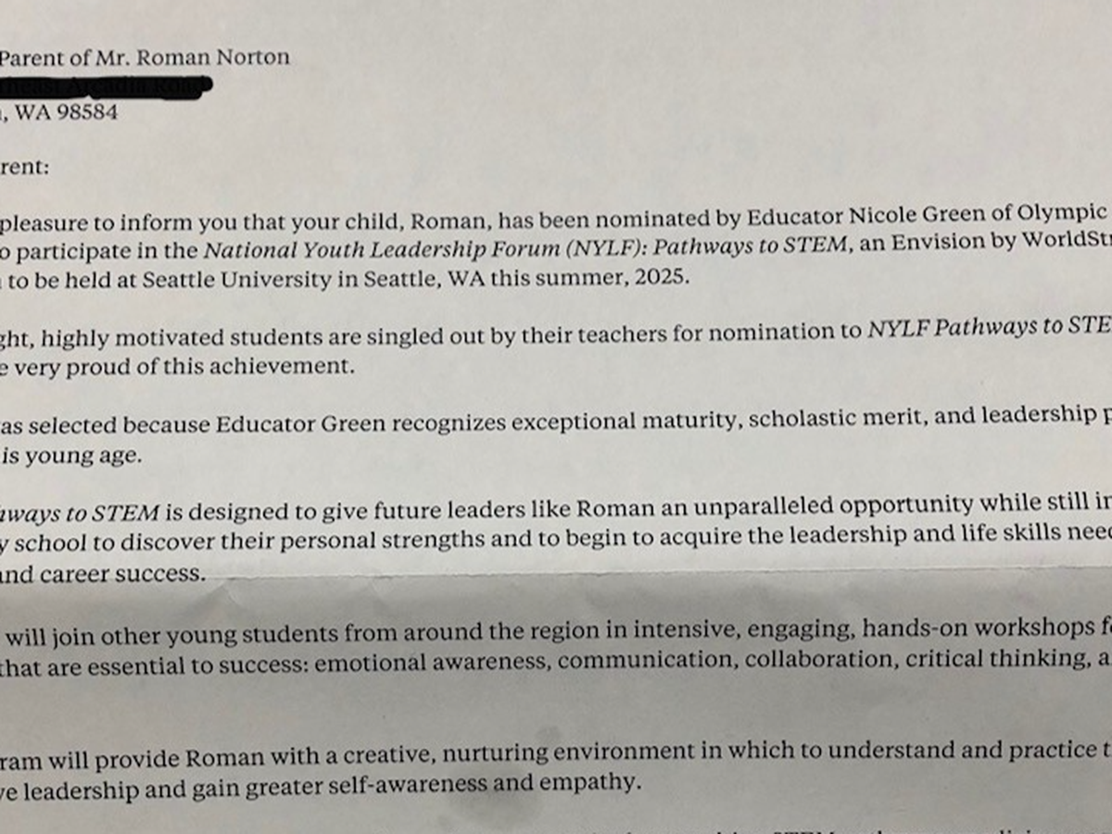Click the blacked-out redacted address line
Viewport: 1112px width, 834px height.
[x=107, y=85]
